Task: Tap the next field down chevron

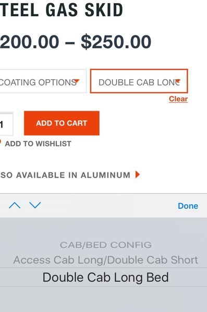Action: point(35,205)
